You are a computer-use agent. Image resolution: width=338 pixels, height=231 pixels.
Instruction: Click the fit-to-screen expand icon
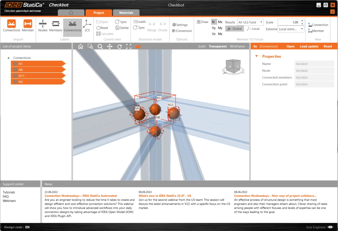[129, 47]
